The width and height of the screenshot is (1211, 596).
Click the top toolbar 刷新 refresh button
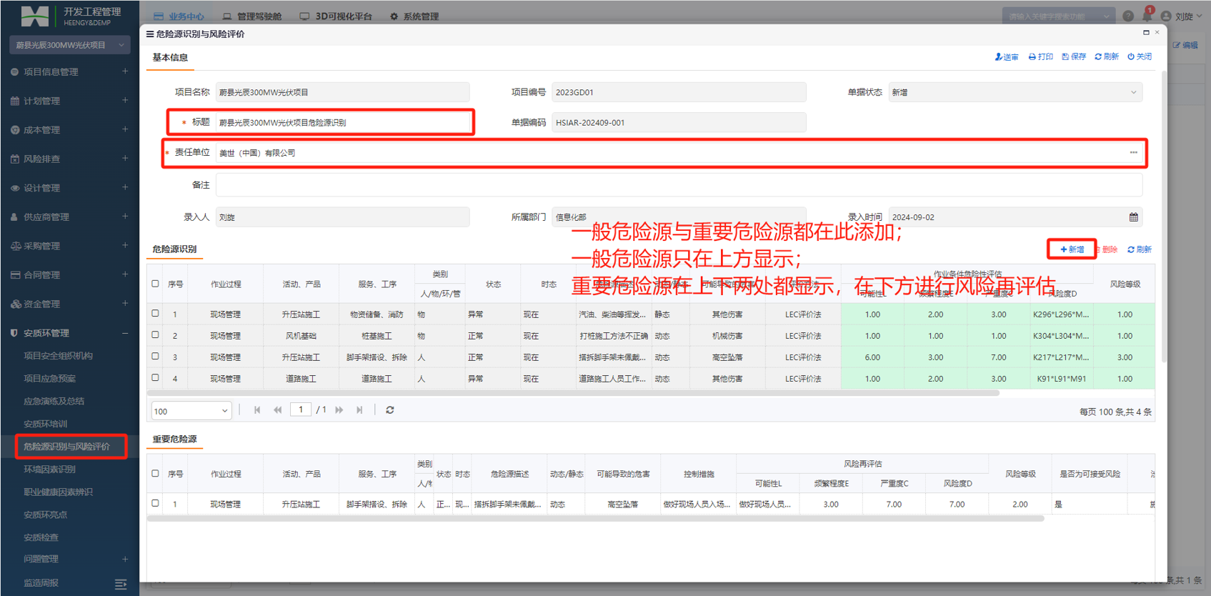click(1107, 57)
